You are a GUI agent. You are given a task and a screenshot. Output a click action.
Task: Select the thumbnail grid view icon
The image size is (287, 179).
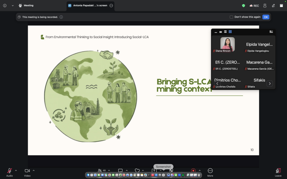click(x=230, y=32)
